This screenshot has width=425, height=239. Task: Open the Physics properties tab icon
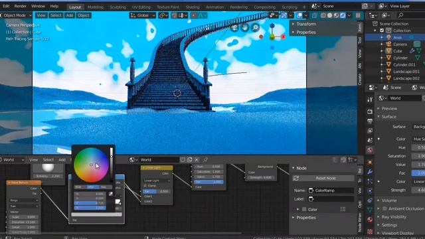click(x=370, y=191)
